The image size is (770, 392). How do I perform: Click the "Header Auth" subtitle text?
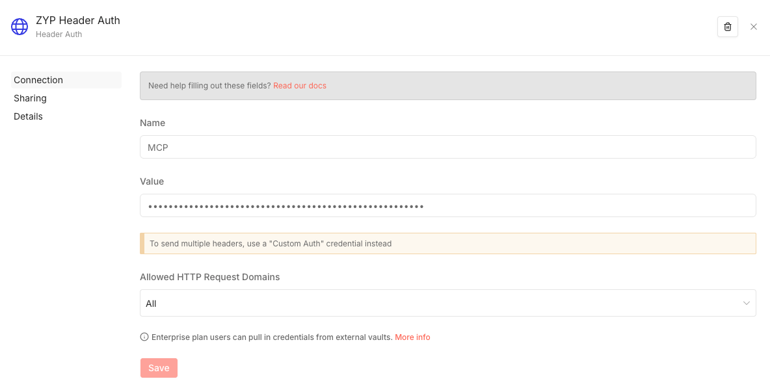click(x=59, y=34)
